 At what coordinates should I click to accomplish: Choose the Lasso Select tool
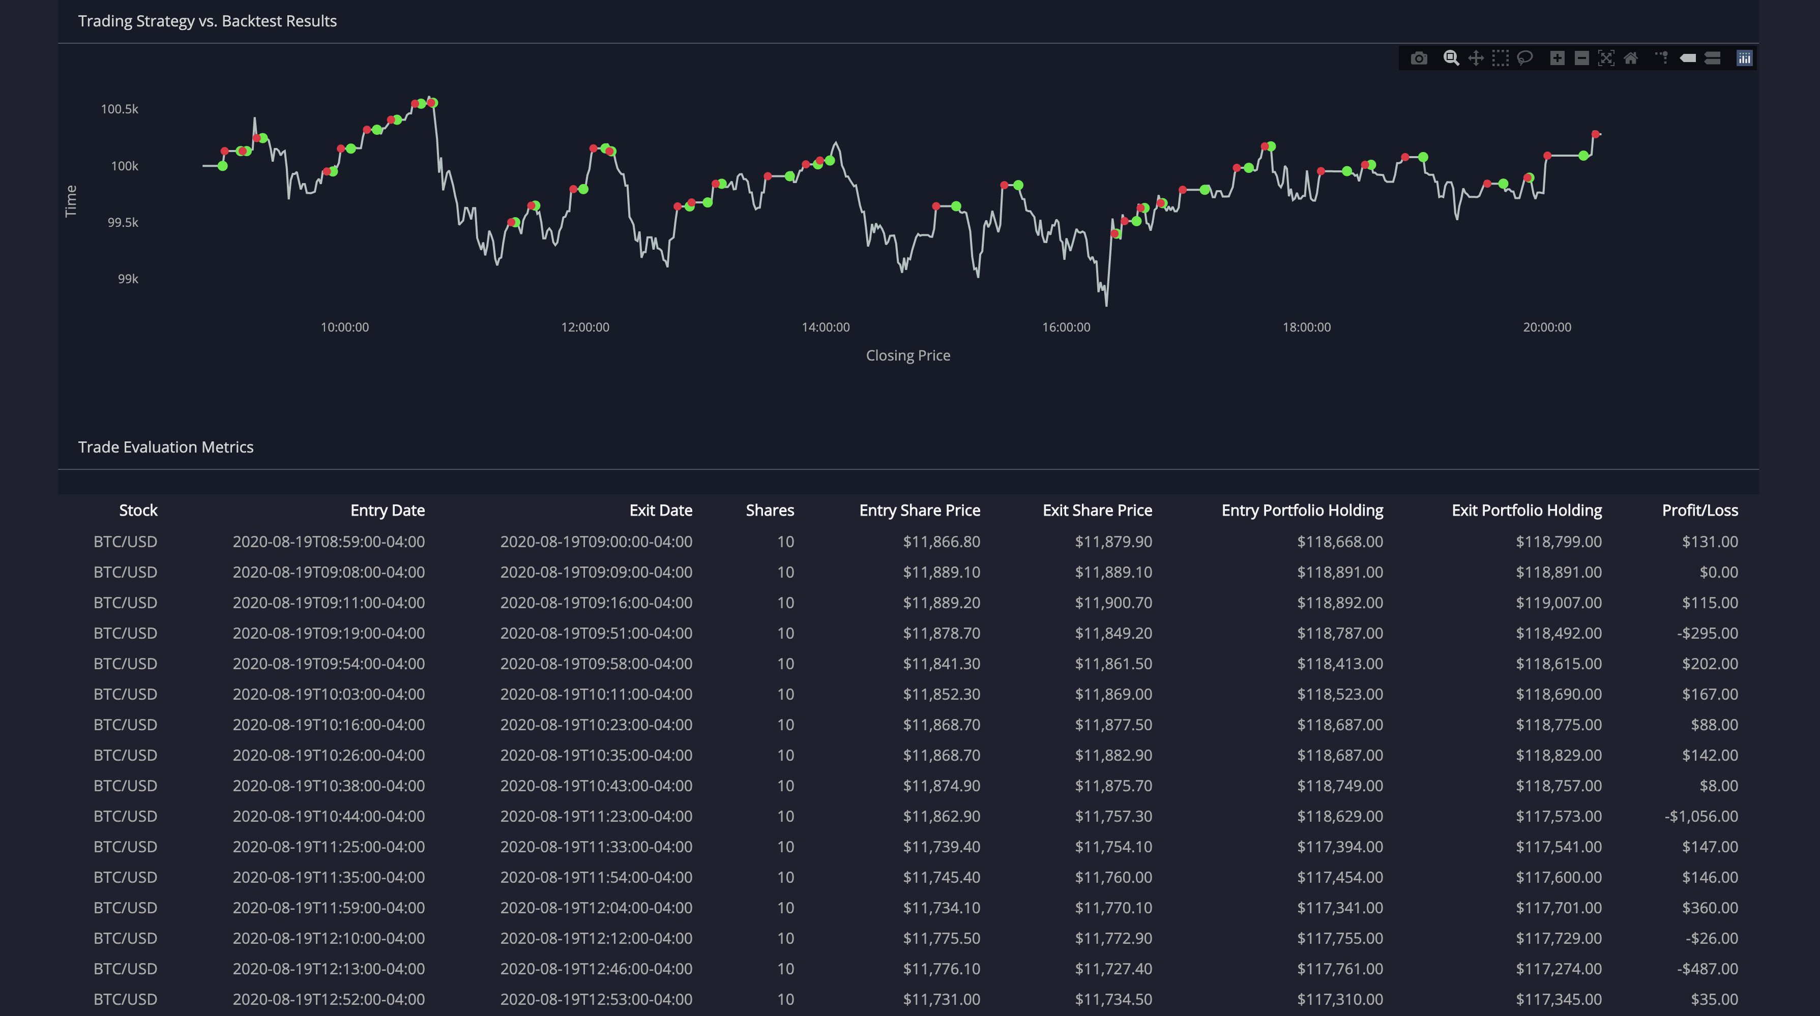tap(1524, 58)
